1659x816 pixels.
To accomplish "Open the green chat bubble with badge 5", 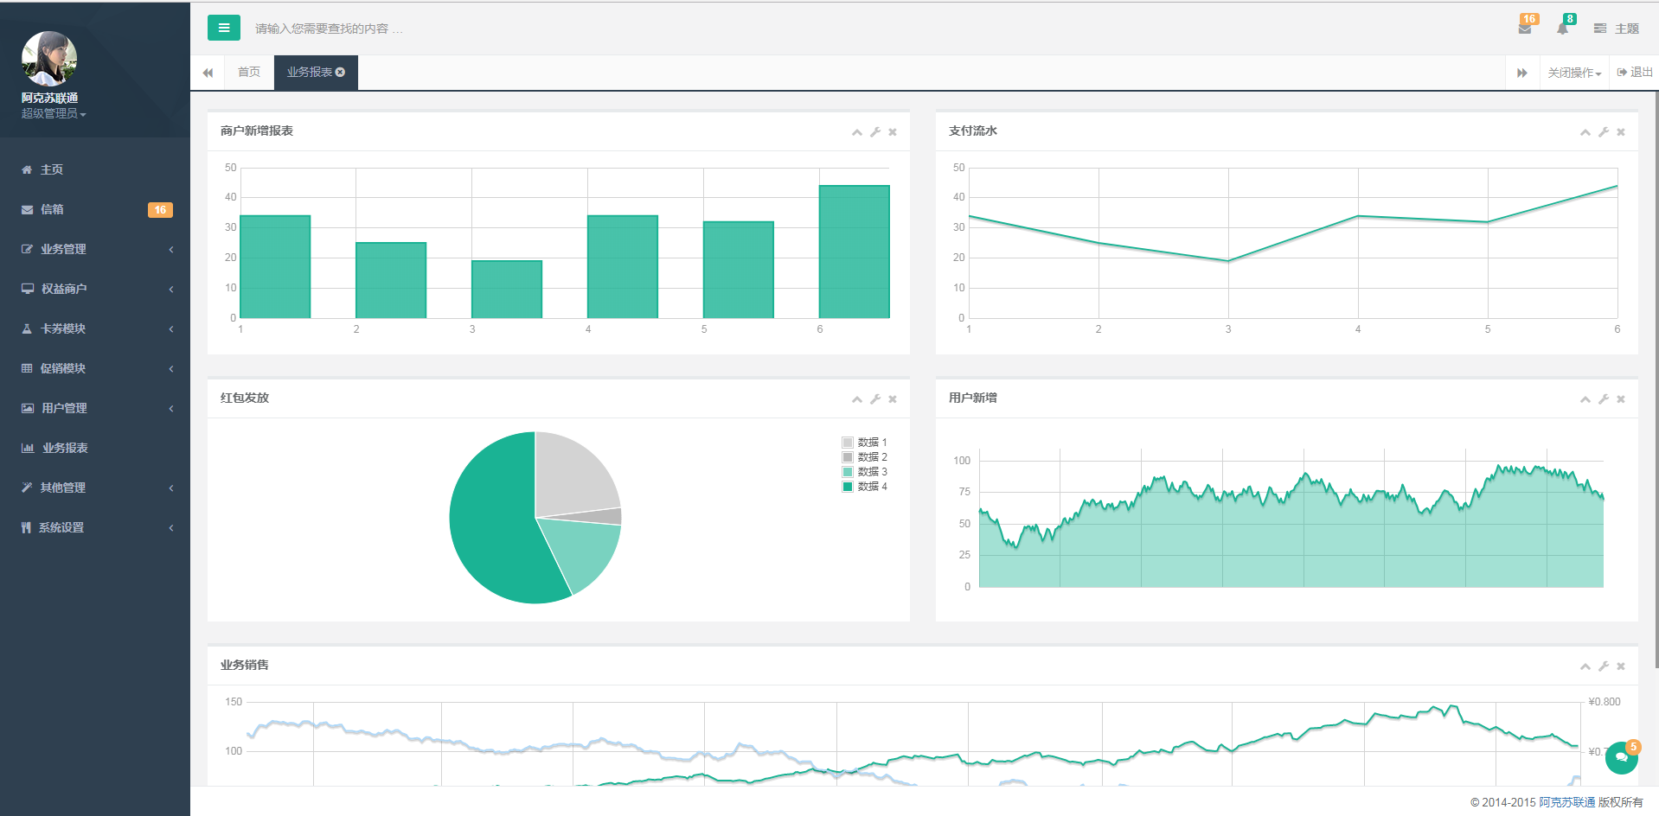I will coord(1622,758).
